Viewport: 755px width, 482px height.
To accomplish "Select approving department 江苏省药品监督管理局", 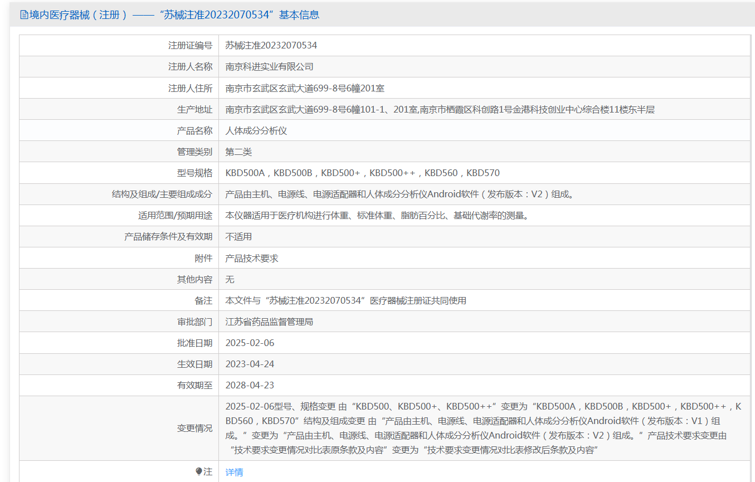I will [269, 322].
